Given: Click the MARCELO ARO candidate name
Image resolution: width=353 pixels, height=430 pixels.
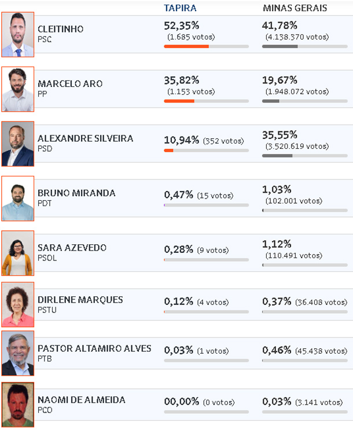Looking at the screenshot, I should 70,84.
